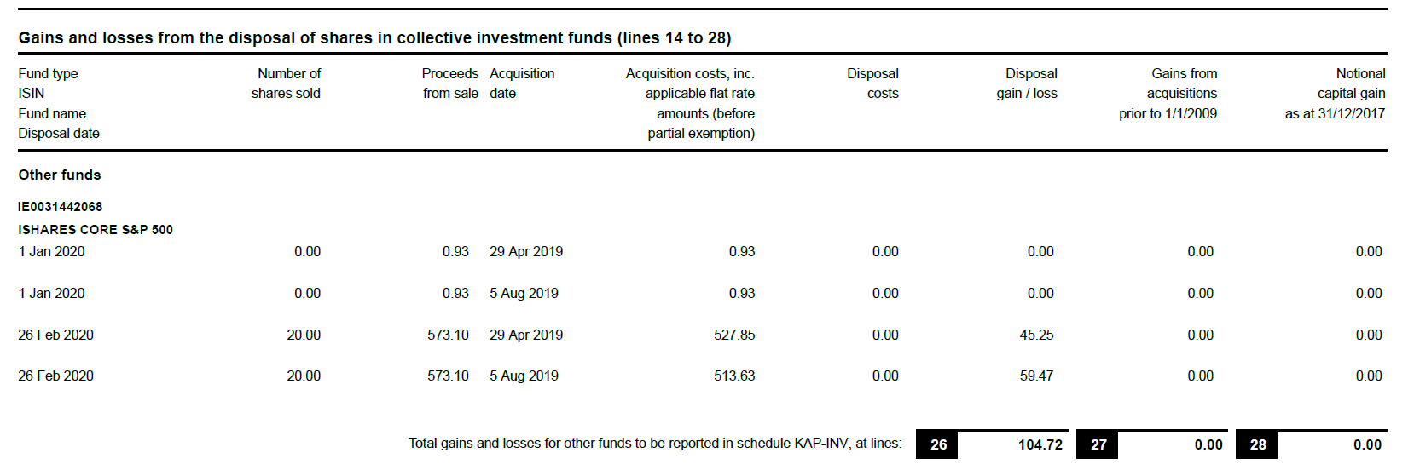Click the 'Notional capital gain' column header
Image resolution: width=1414 pixels, height=476 pixels.
tap(1336, 94)
